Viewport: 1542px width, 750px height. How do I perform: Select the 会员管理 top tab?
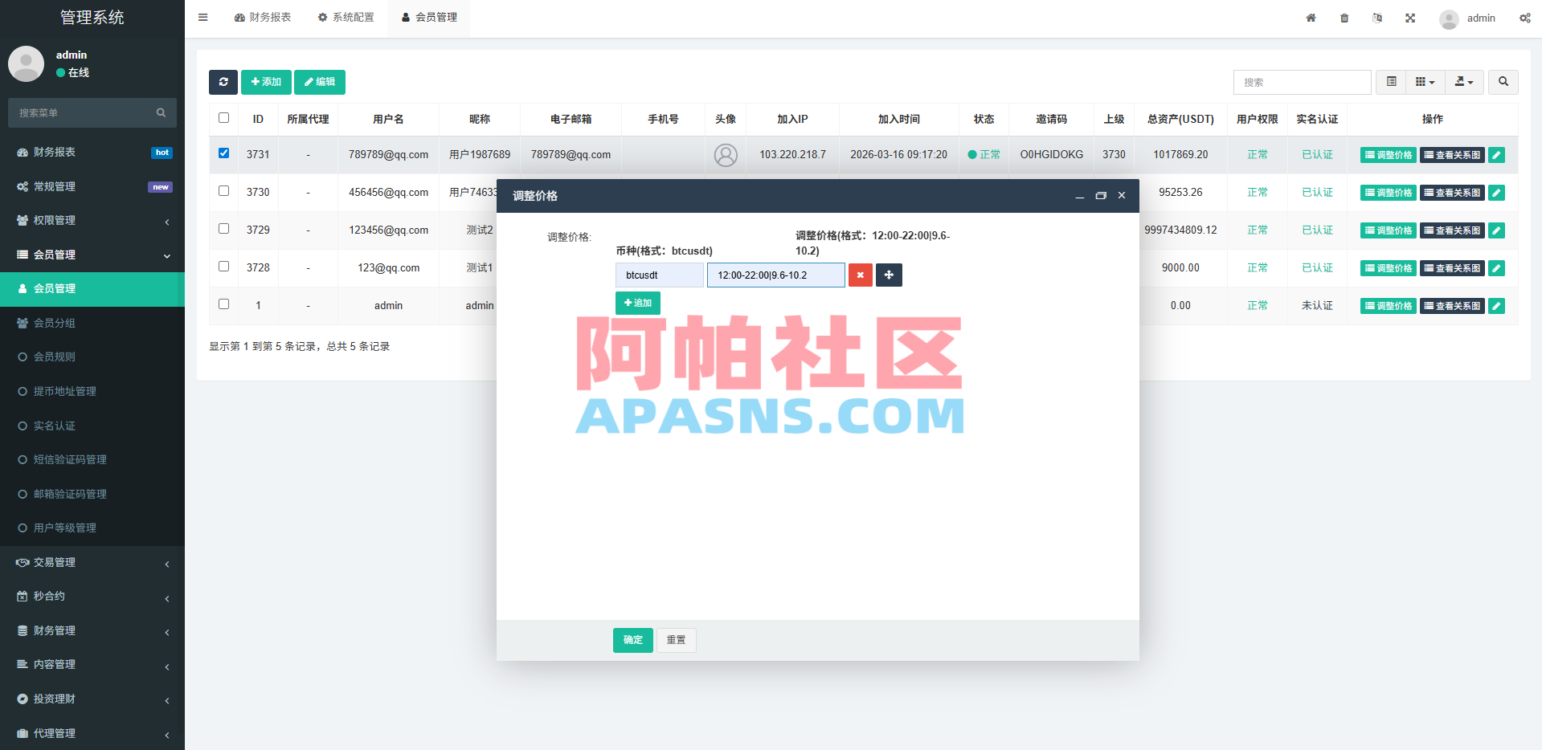pos(429,18)
